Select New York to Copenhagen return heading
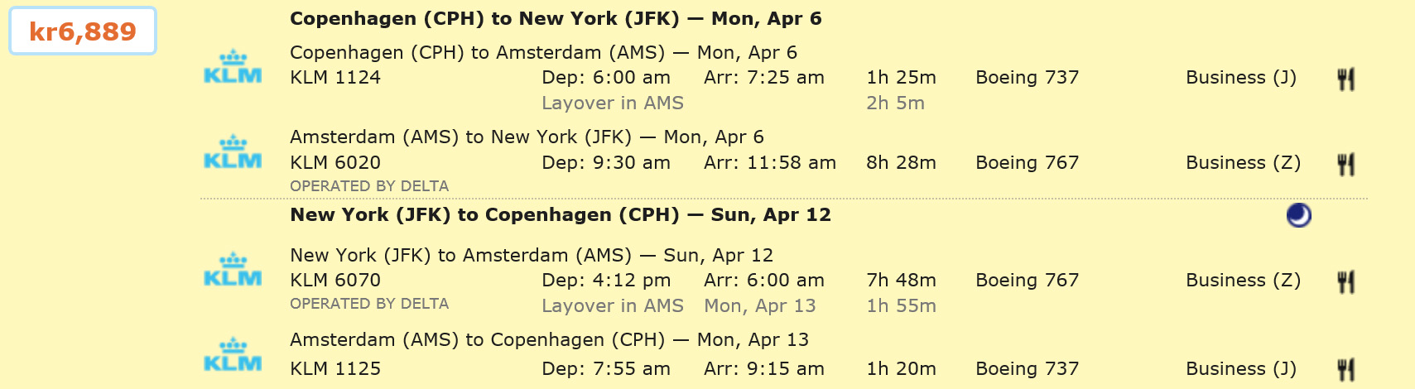This screenshot has width=1415, height=389. pyautogui.click(x=560, y=215)
